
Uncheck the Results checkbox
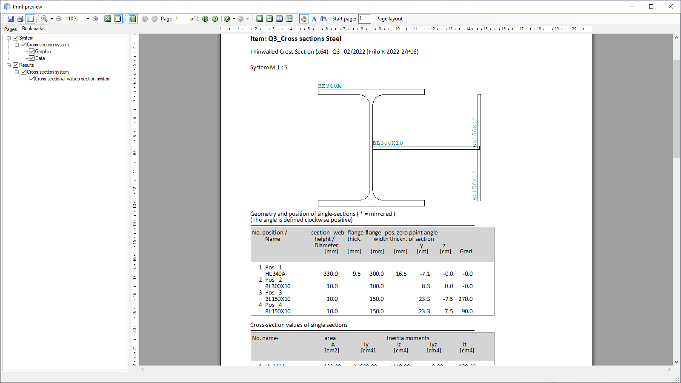point(16,65)
